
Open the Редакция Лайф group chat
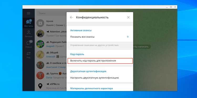51,44
